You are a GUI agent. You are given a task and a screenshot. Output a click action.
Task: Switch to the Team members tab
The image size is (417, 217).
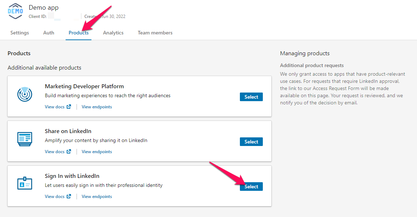155,33
